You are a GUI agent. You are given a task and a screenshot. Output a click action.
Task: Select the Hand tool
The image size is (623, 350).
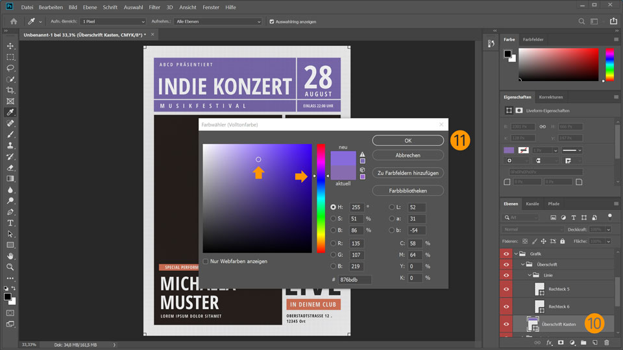click(10, 256)
